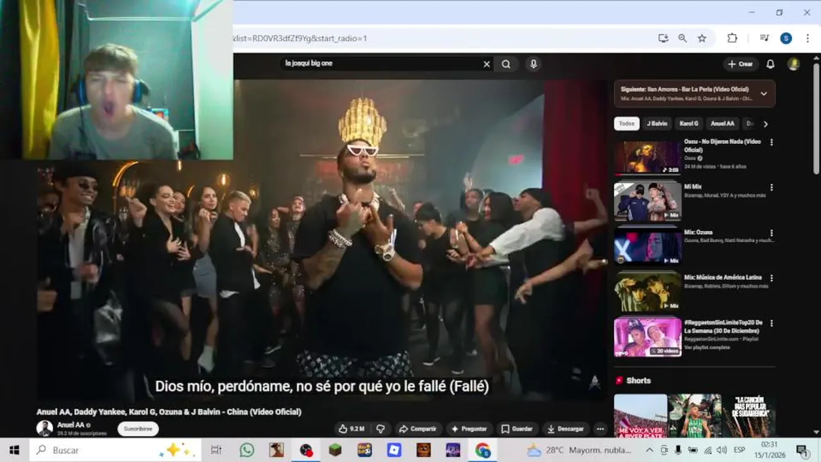
Task: Save video with Guardar button
Action: tap(517, 429)
